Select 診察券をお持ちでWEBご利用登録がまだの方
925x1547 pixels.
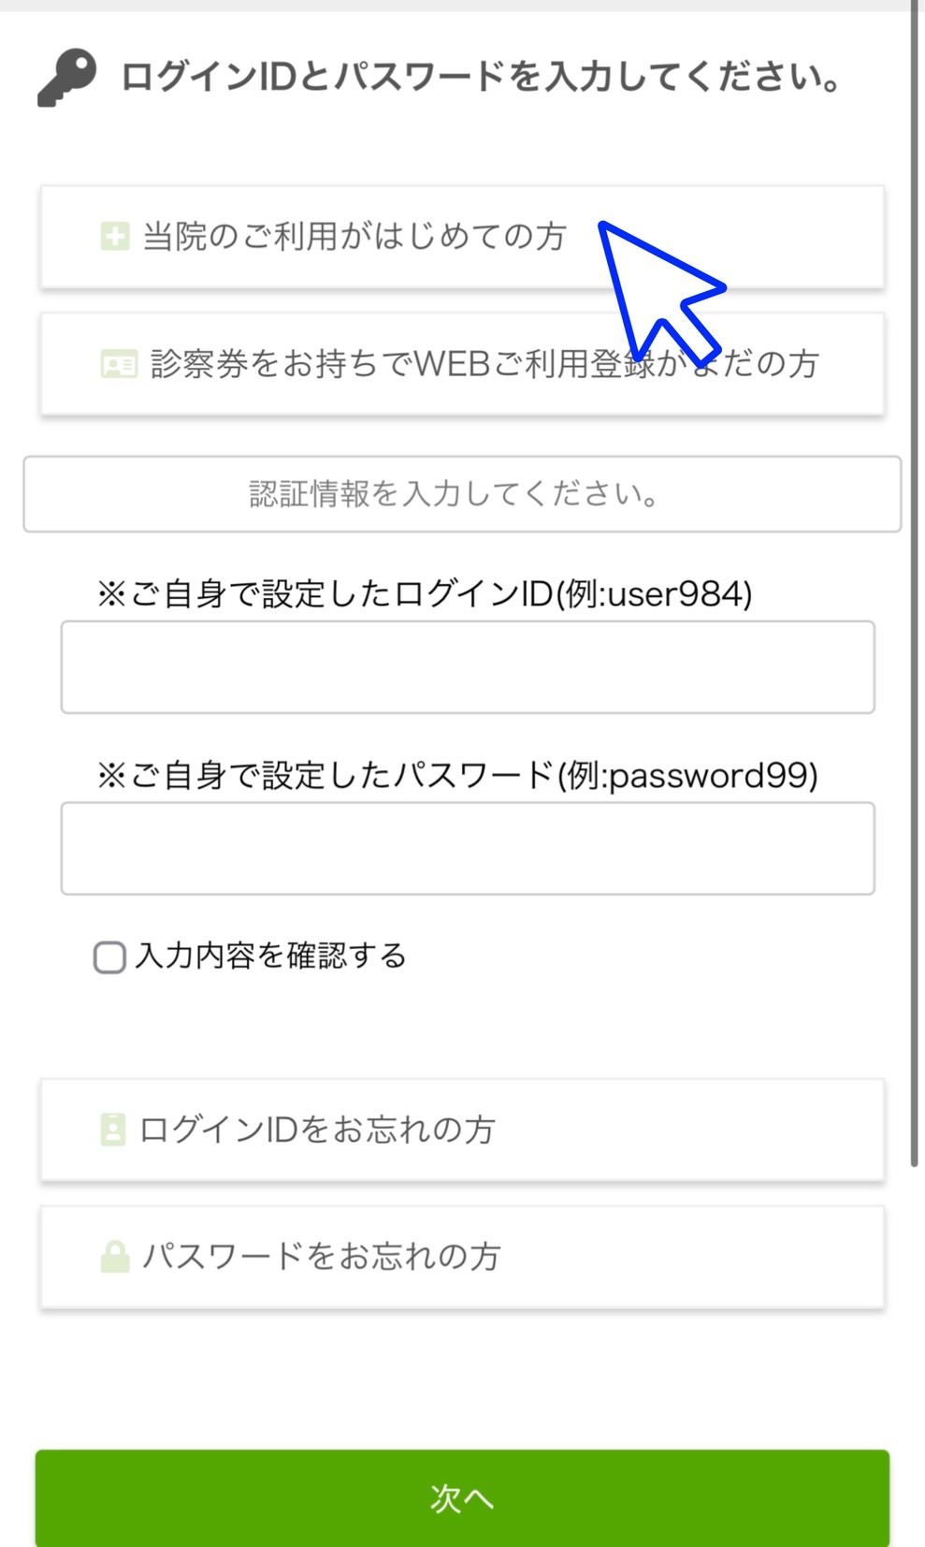click(462, 364)
